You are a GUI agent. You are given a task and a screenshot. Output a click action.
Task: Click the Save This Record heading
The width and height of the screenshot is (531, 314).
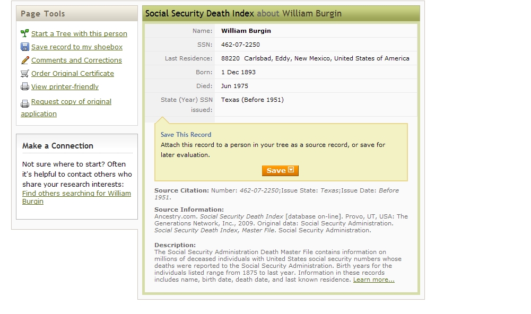(x=186, y=135)
